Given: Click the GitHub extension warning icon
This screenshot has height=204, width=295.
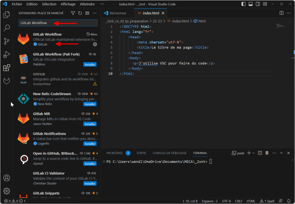Looking at the screenshot, I should pos(95,84).
